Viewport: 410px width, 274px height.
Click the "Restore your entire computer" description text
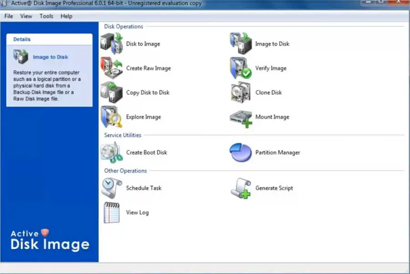click(47, 86)
